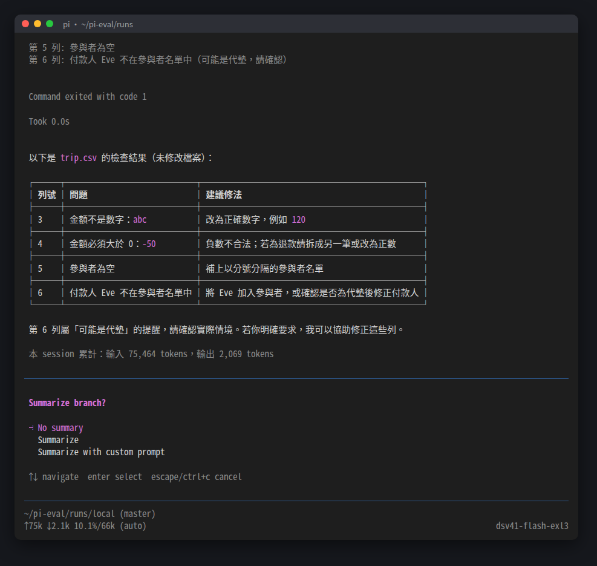This screenshot has height=566, width=597.
Task: Click the green maximize window button
Action: point(50,24)
